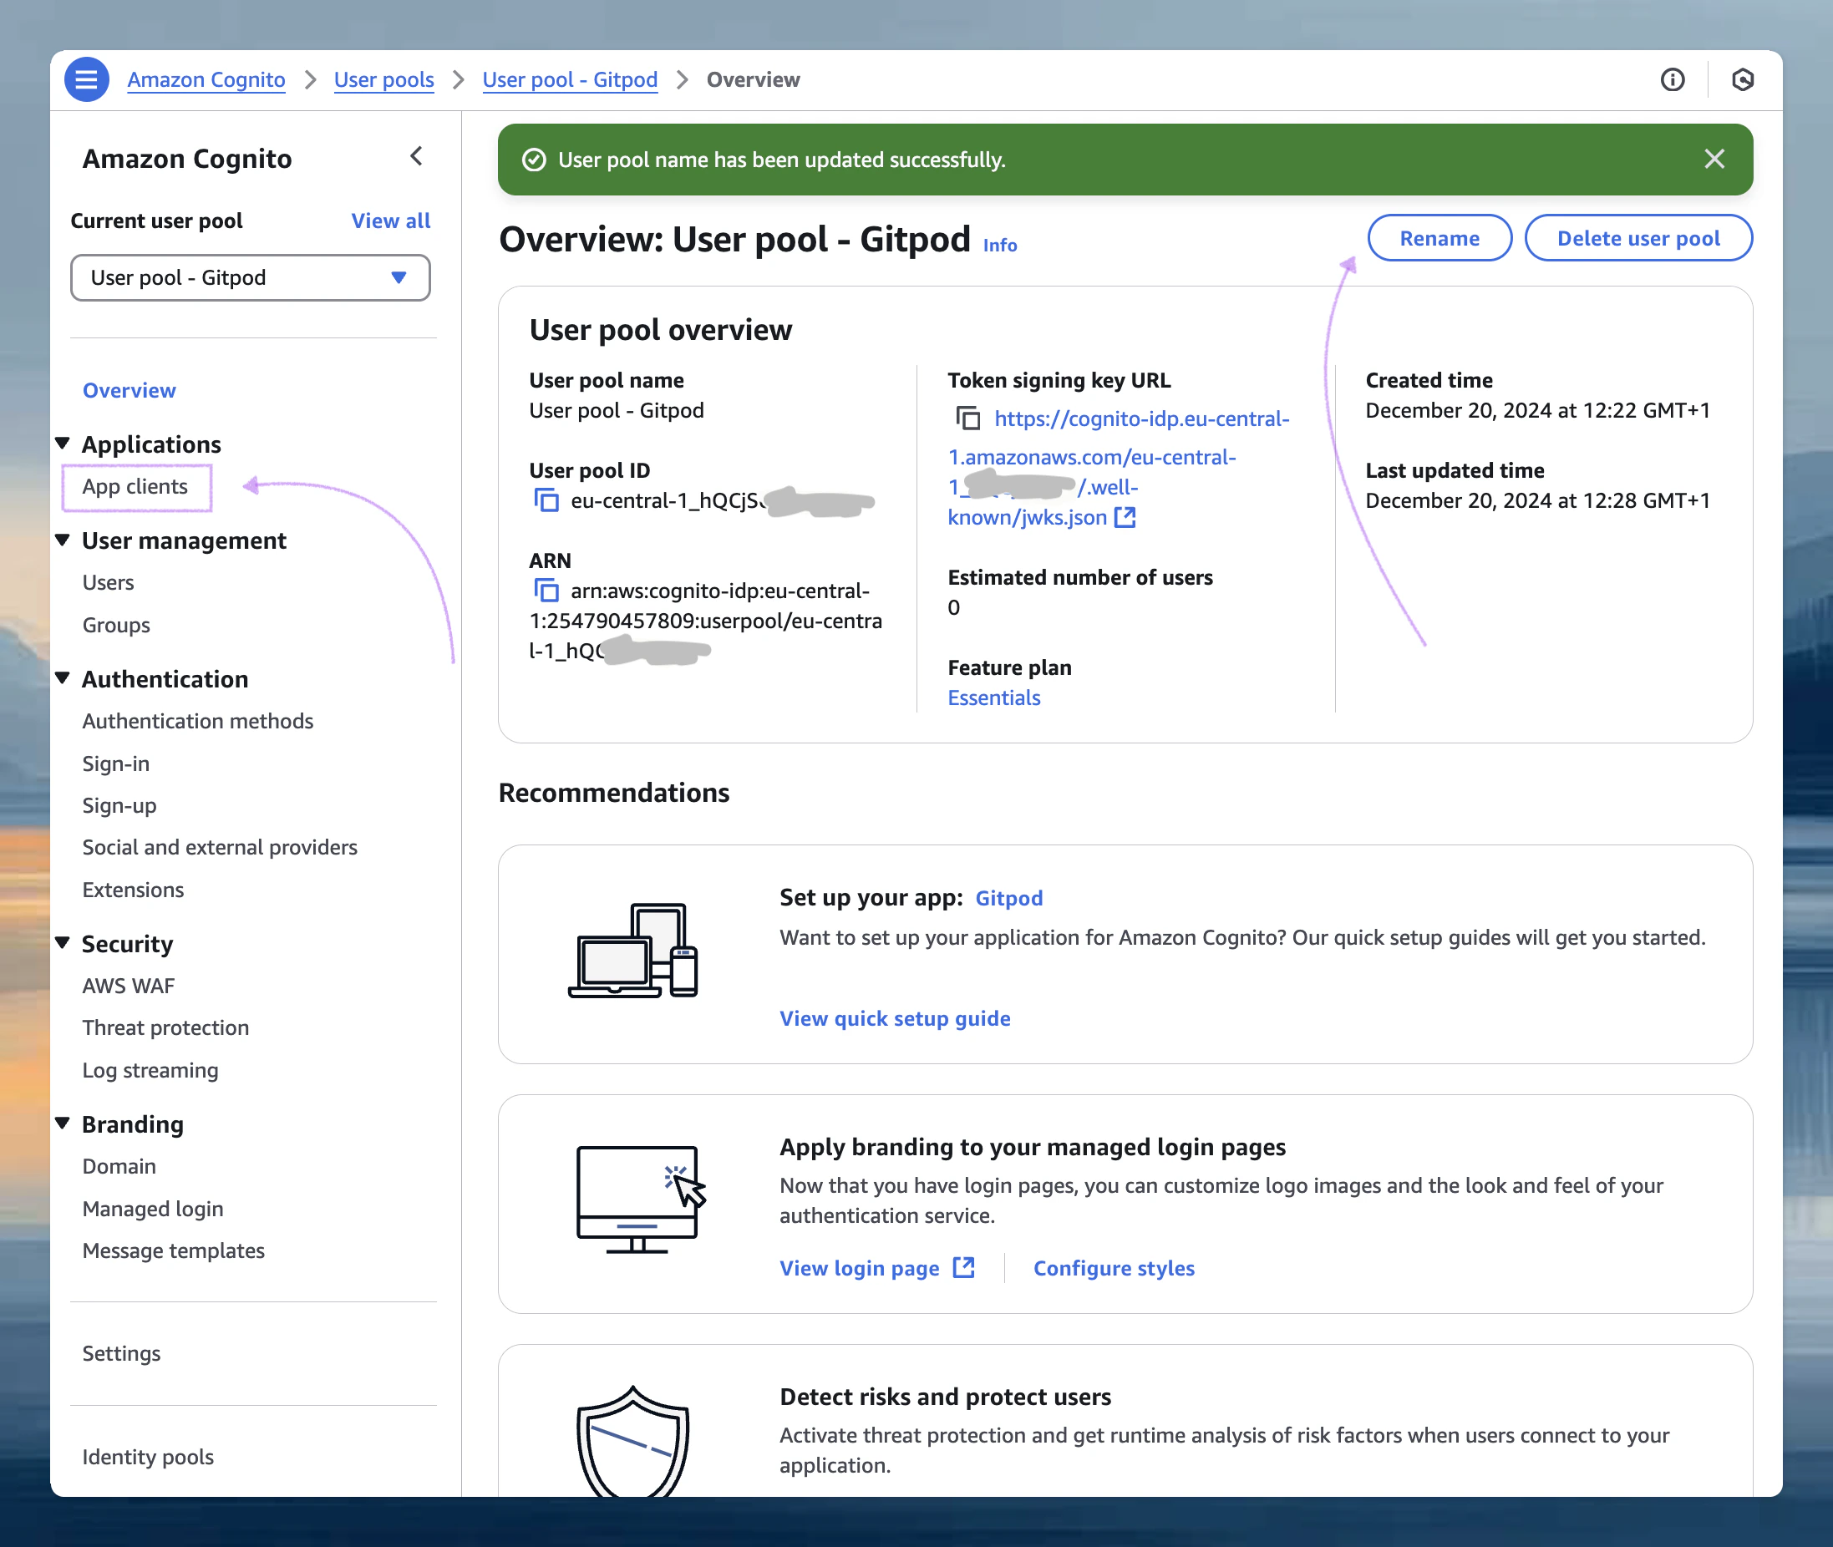Open CloudShell from the top right icon
This screenshot has width=1833, height=1547.
coord(1744,80)
